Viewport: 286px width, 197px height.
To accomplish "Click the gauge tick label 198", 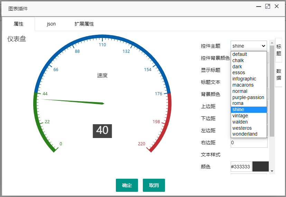I will pos(156,122).
